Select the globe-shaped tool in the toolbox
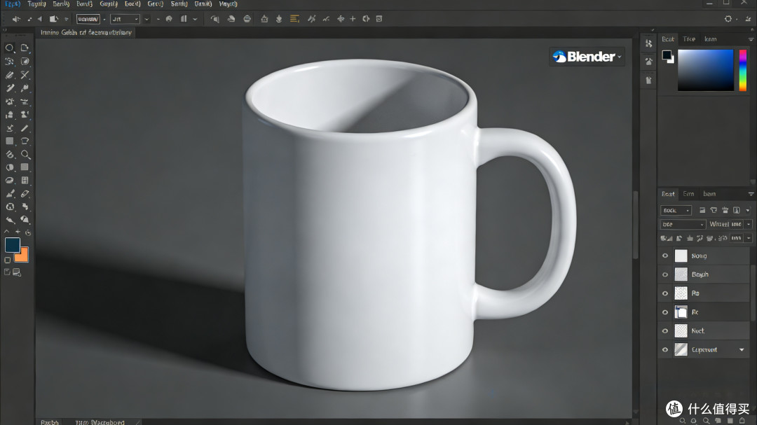Image resolution: width=757 pixels, height=425 pixels. coord(10,207)
